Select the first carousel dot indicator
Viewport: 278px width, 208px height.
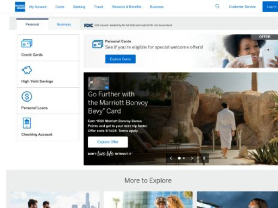[x=179, y=158]
